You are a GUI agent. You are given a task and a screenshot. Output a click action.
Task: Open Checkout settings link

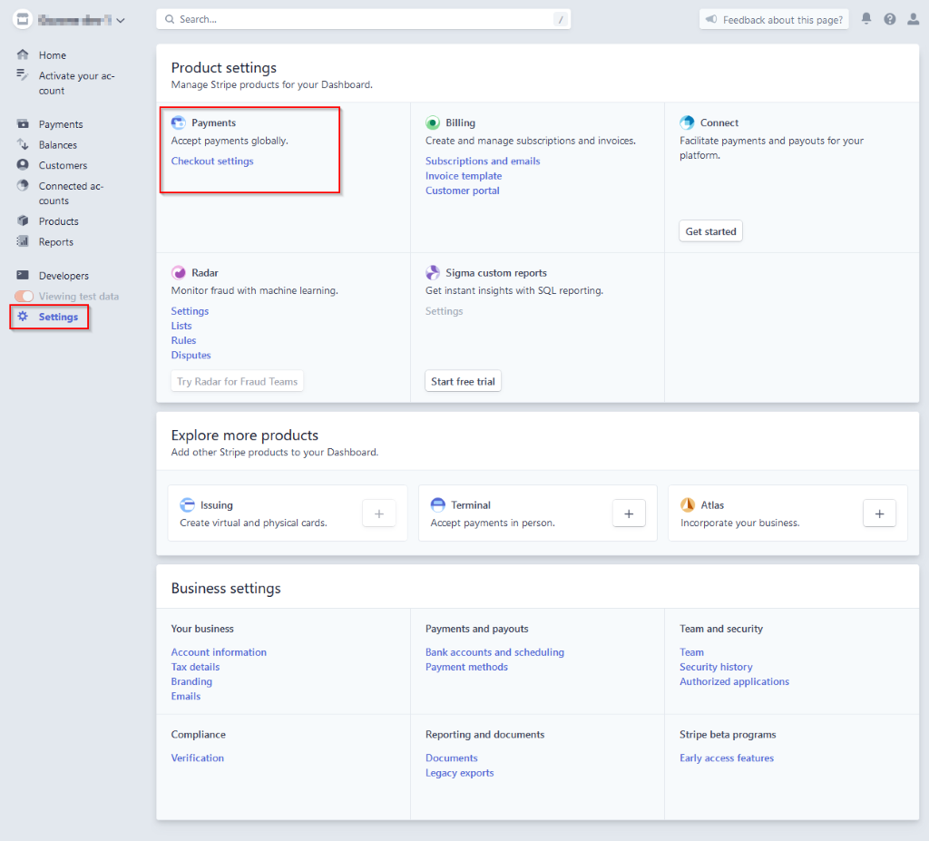(212, 161)
